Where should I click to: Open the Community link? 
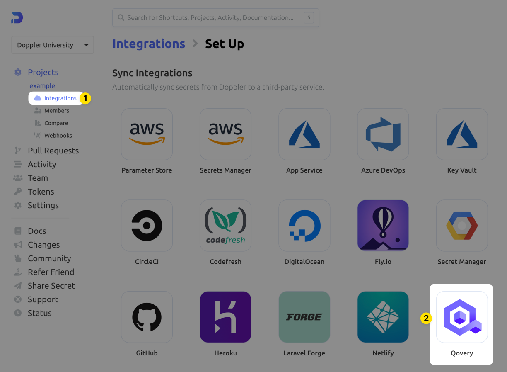pos(49,258)
